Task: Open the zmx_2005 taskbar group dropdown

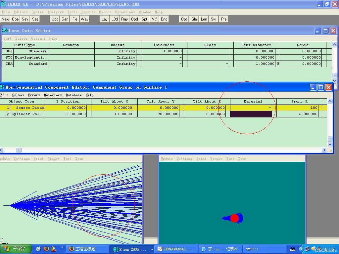Action: 152,249
